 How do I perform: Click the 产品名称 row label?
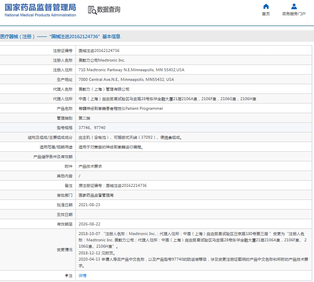click(x=64, y=109)
